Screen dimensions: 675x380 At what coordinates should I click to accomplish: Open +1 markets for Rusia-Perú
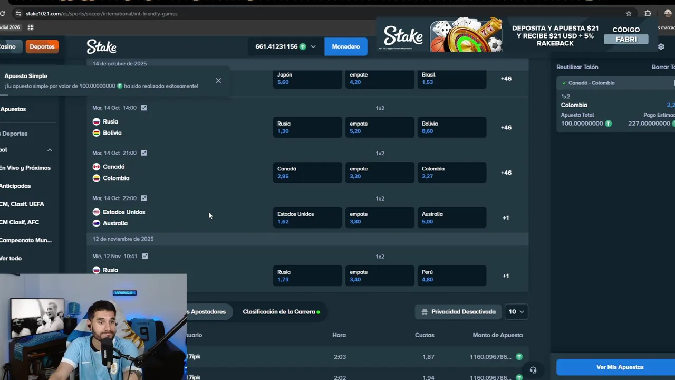(x=506, y=275)
